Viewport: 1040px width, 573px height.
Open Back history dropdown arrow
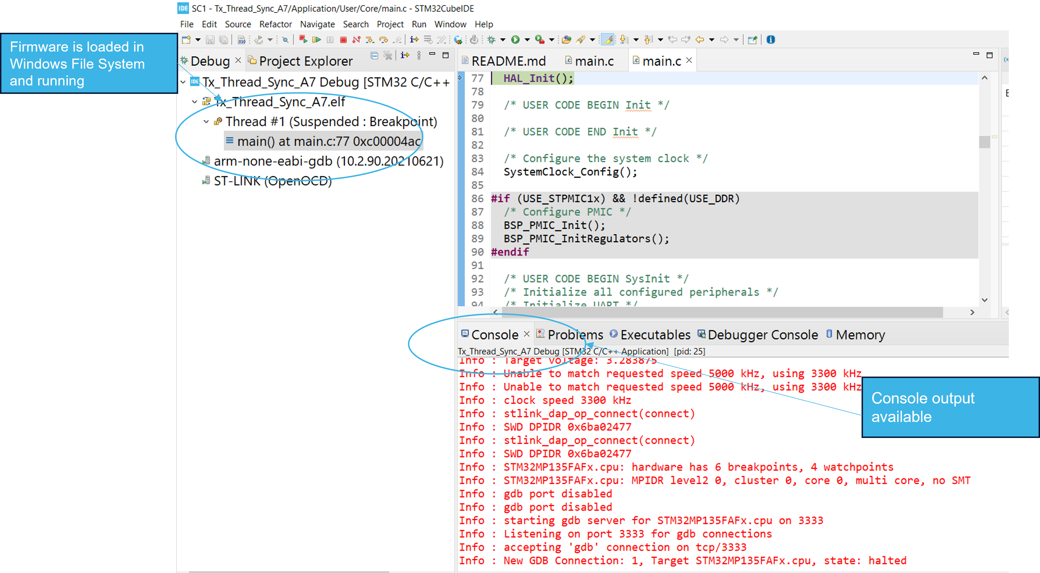pos(711,40)
